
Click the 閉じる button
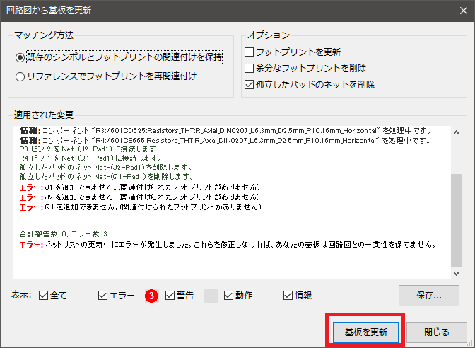coord(436,331)
